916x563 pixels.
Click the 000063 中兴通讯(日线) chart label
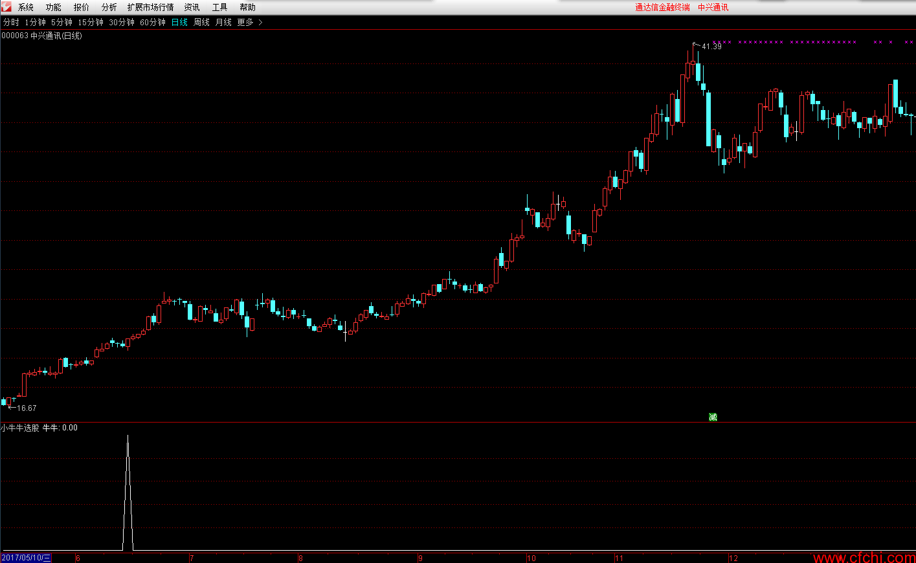[x=42, y=36]
